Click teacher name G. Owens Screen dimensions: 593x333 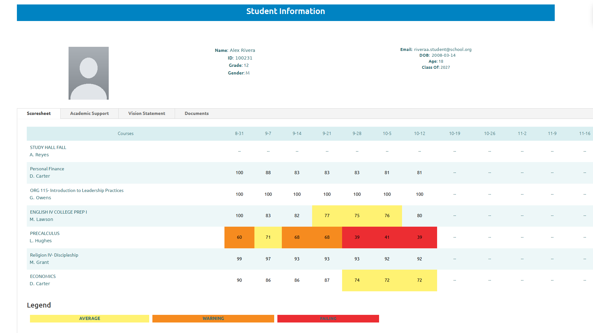(40, 198)
